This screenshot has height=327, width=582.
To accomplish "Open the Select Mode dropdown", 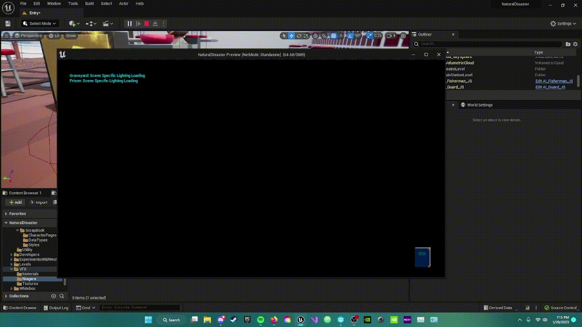I will tap(40, 24).
